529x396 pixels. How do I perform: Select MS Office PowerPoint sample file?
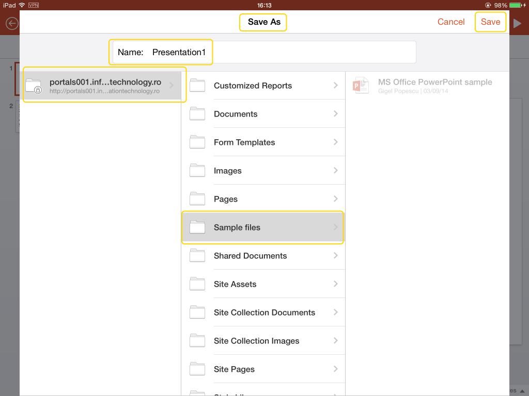pyautogui.click(x=434, y=82)
